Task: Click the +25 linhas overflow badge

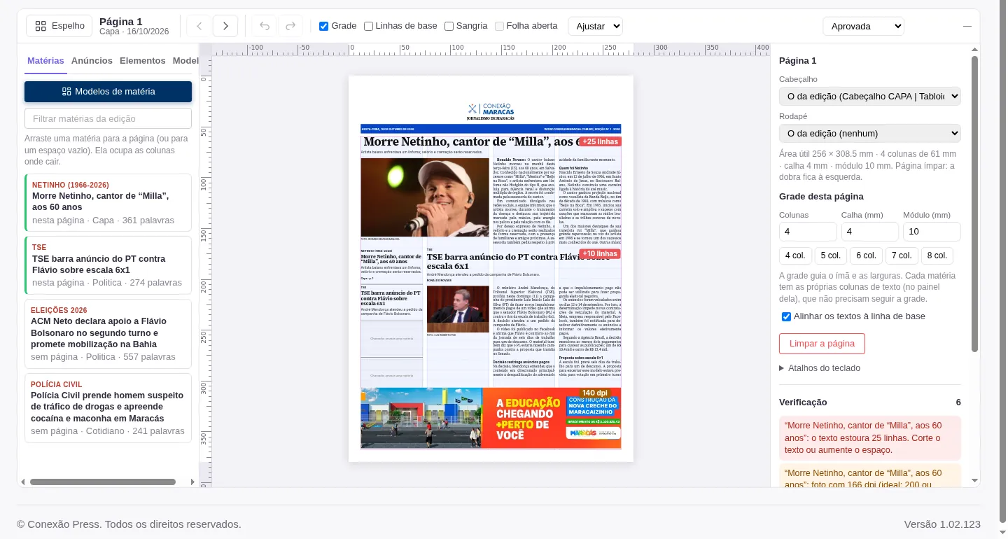Action: click(x=599, y=141)
